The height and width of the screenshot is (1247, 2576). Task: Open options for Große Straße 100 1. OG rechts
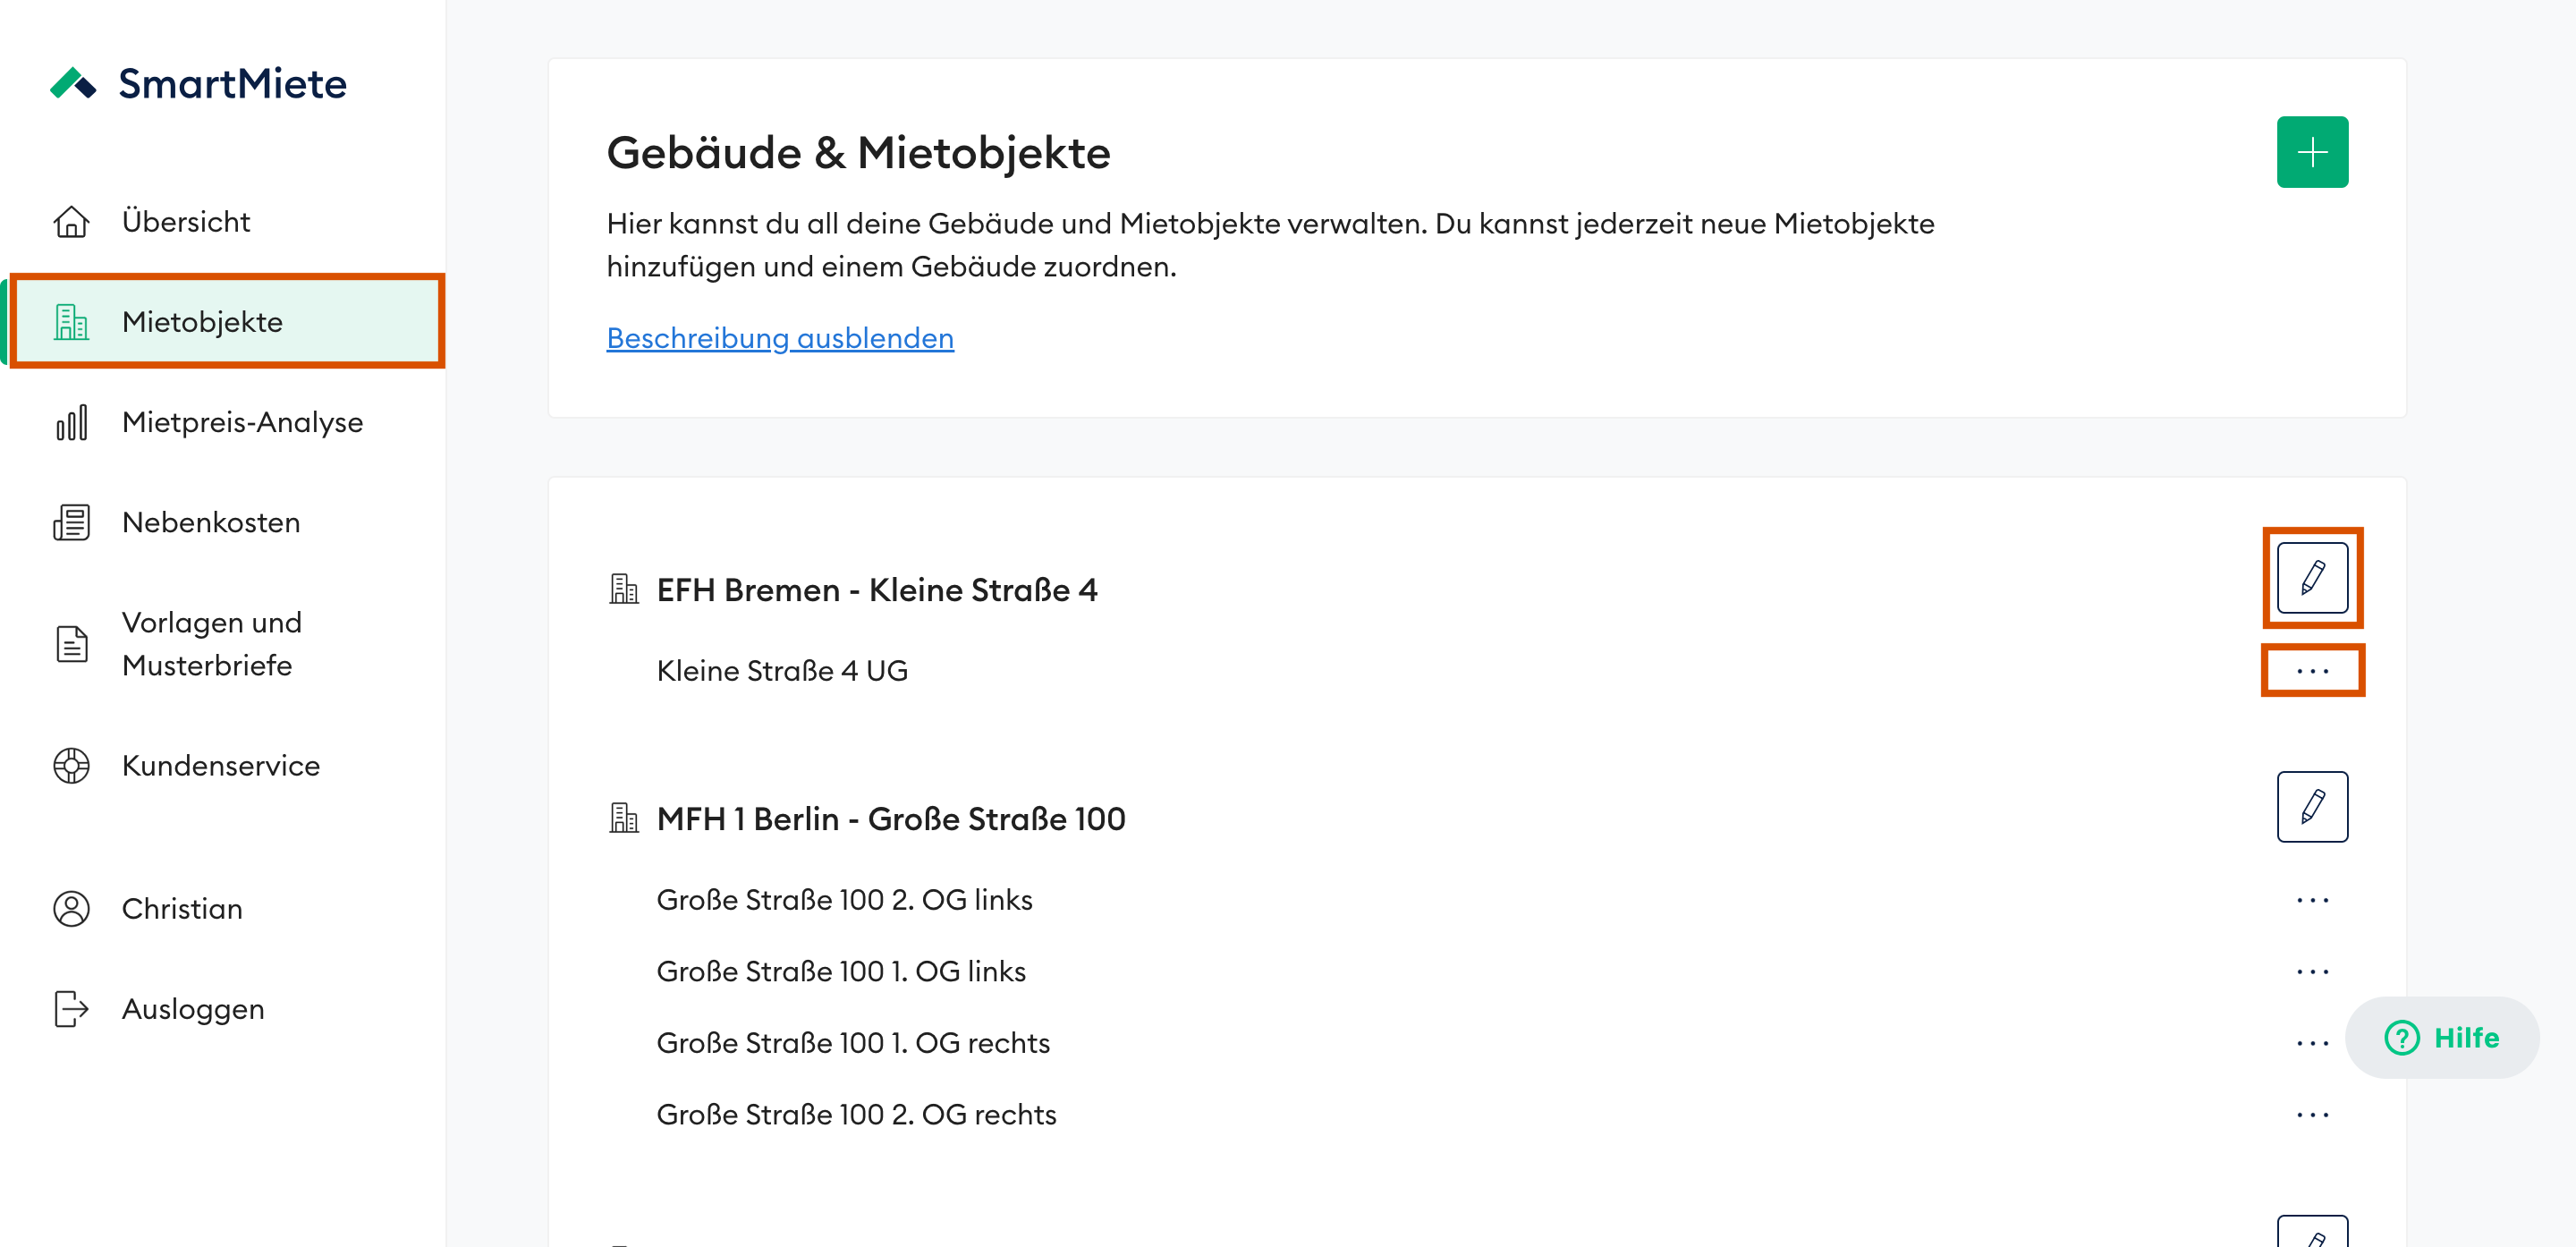tap(2313, 1042)
